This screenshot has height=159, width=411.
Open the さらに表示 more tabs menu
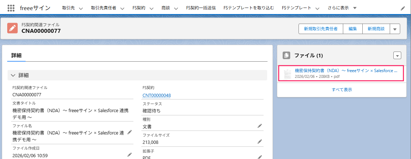click(x=342, y=8)
